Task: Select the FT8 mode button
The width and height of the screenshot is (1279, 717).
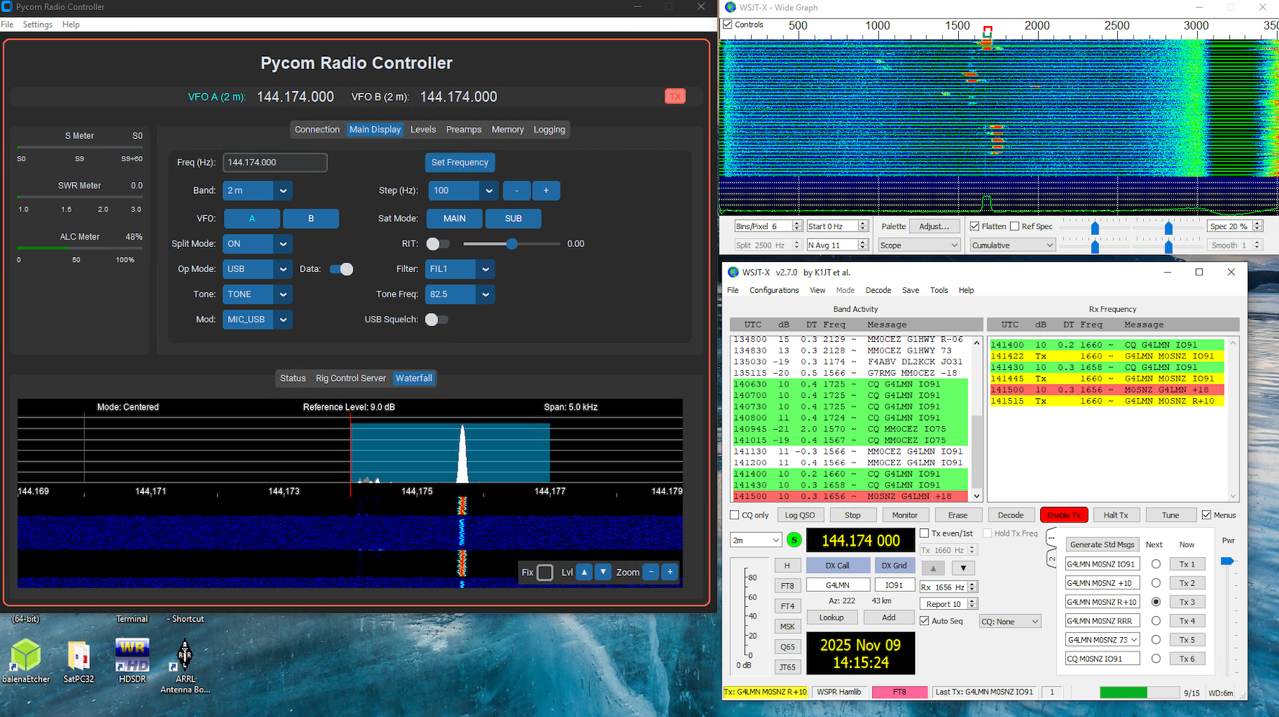Action: pos(787,585)
